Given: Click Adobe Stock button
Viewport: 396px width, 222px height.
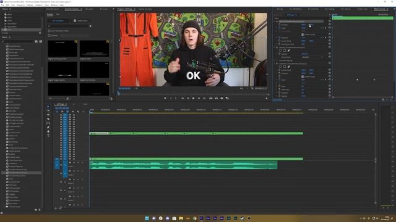Looking at the screenshot, I should pos(80,20).
